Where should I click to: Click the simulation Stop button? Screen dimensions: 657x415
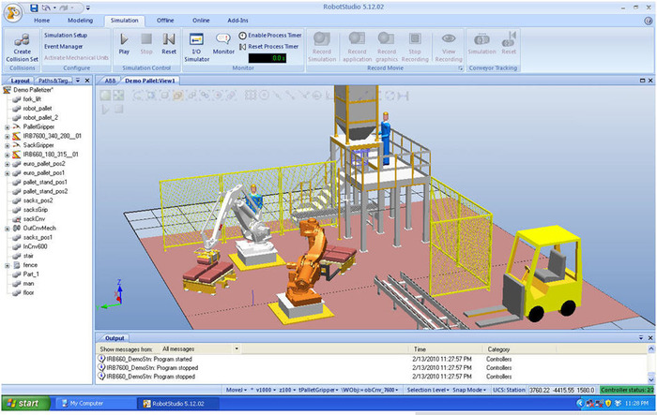tap(146, 43)
